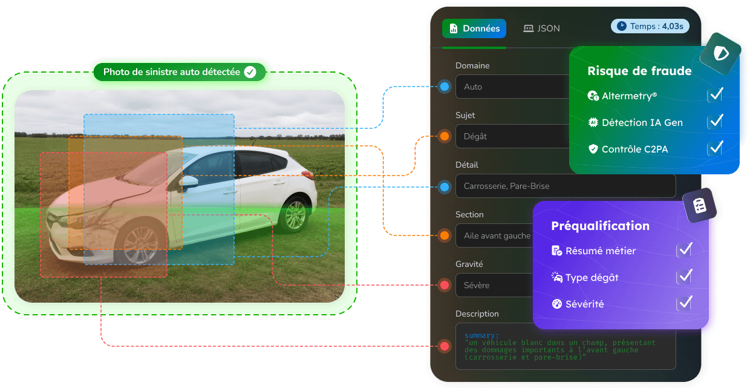Click the orange dot beside Section
Screen dimensions: 750x388
click(445, 235)
